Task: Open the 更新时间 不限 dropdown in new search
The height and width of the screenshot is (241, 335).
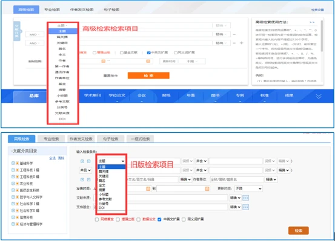Action: tap(192, 62)
